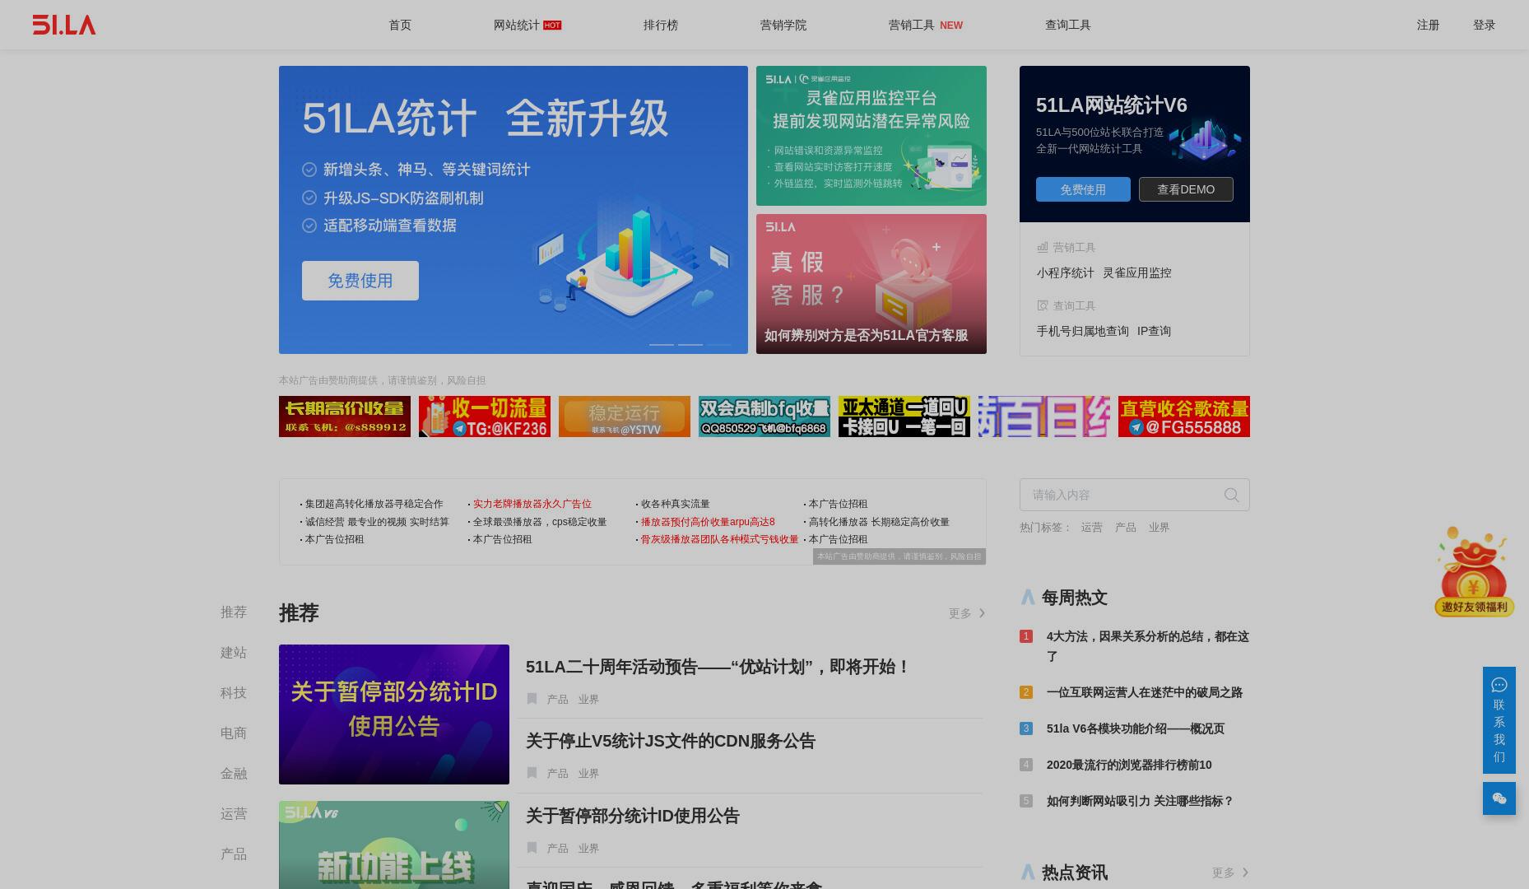The height and width of the screenshot is (889, 1529).
Task: Open 营销工具 NEW navigation item
Action: [x=926, y=25]
